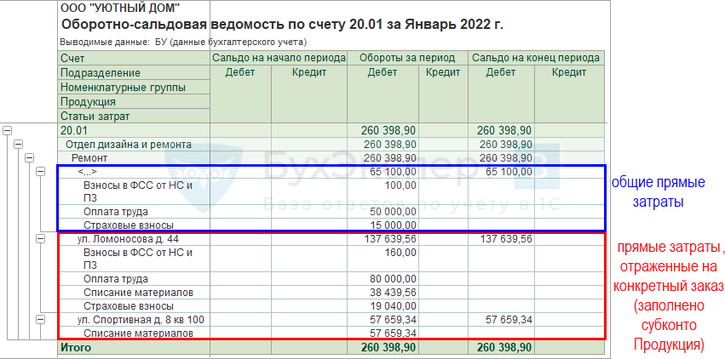725x359 pixels.
Task: Collapse ул. Спортивная д. 8 кв 100 group
Action: pos(40,320)
